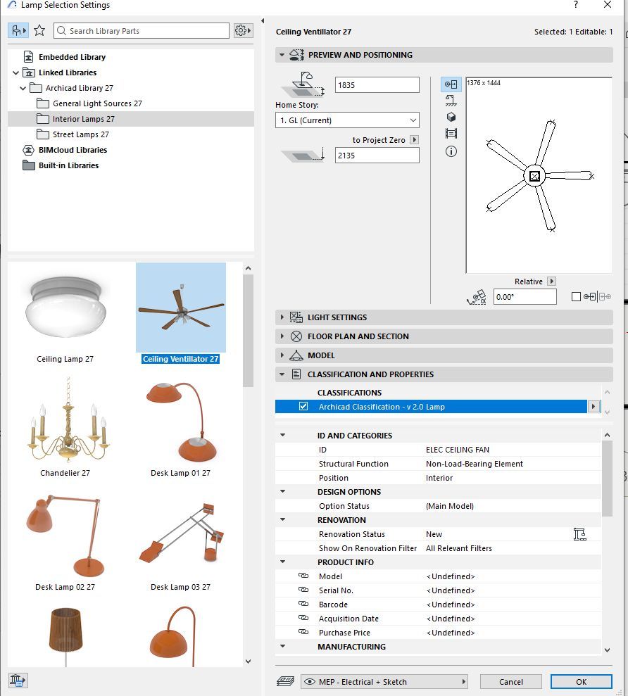The height and width of the screenshot is (696, 628).
Task: Show library part info icon
Action: 451,151
